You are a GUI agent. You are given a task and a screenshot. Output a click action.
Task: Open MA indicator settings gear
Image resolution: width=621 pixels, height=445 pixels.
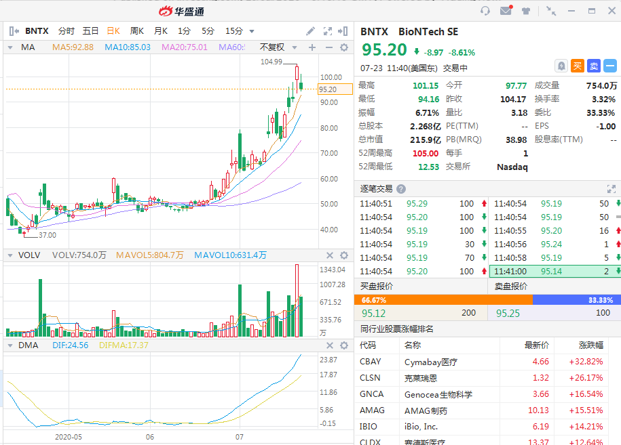(x=344, y=47)
